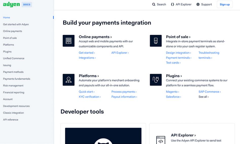Follow the Magento plugin link
Image resolution: width=240 pixels, height=144 pixels.
click(x=173, y=92)
